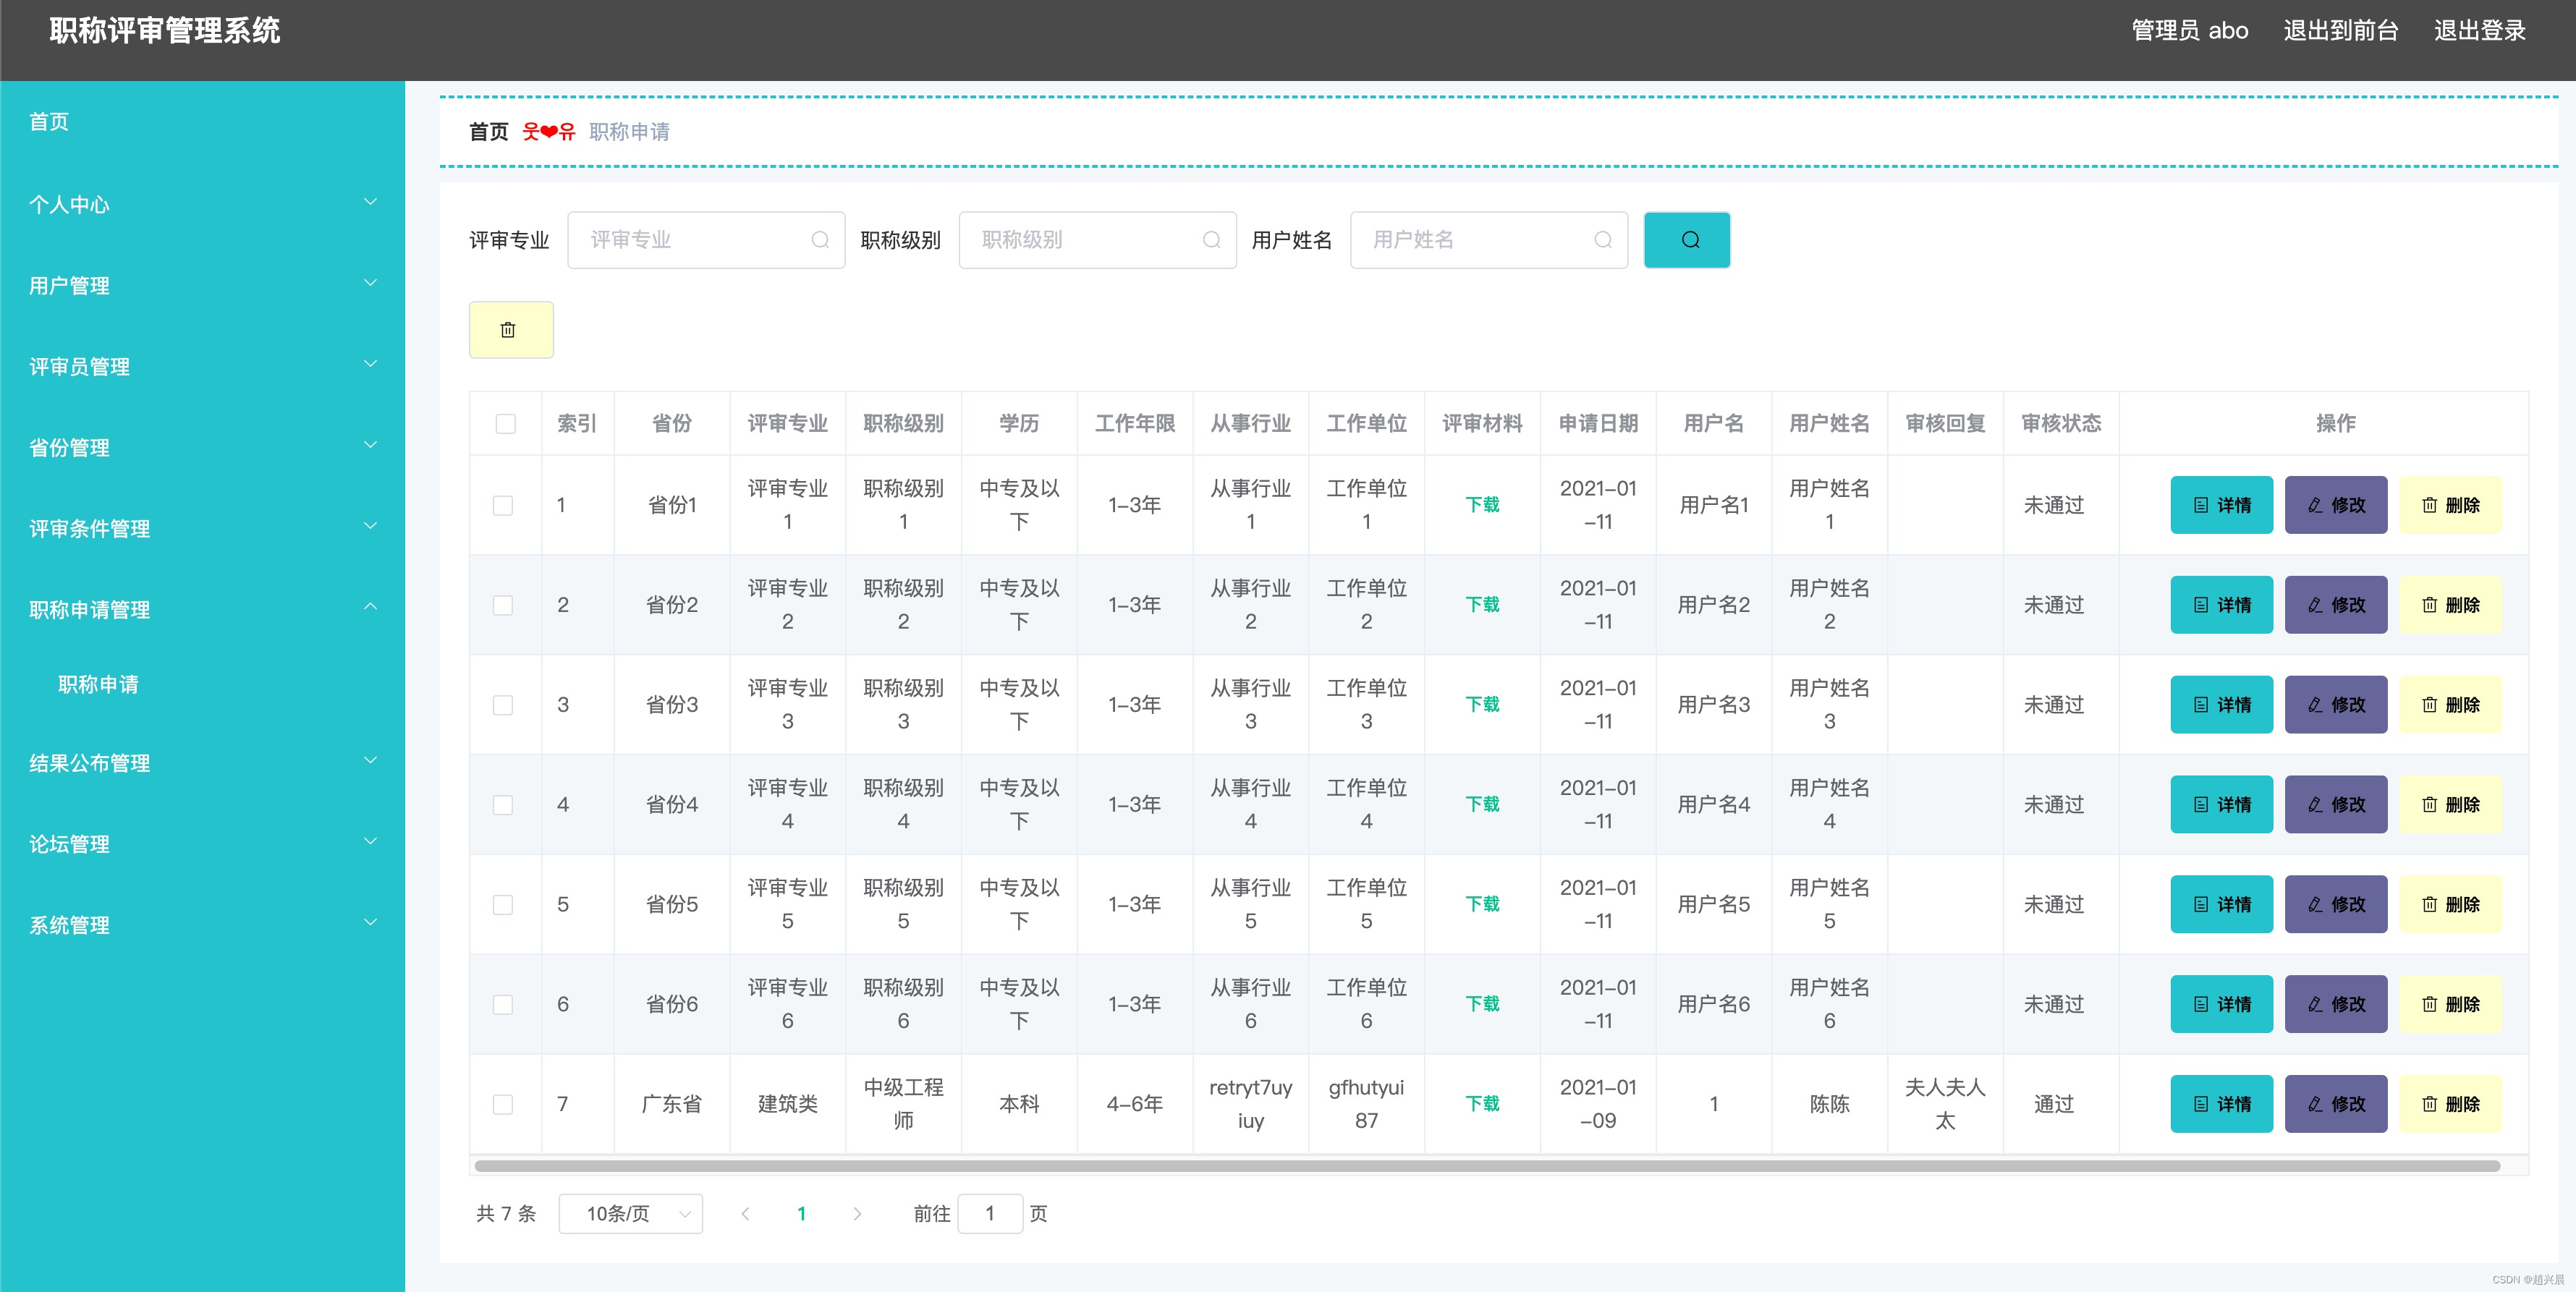Click 删除 for row 4 省份4
Screen dimensions: 2576x1292
tap(2450, 805)
